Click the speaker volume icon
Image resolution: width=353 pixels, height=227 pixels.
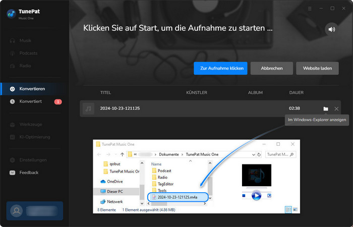(x=332, y=29)
